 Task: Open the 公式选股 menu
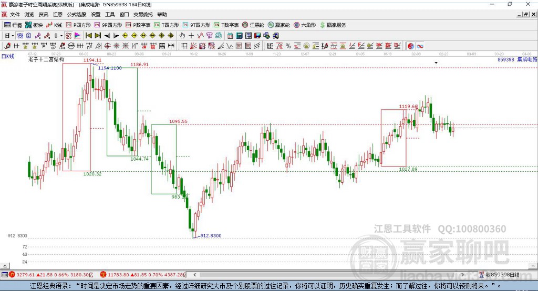pos(77,14)
